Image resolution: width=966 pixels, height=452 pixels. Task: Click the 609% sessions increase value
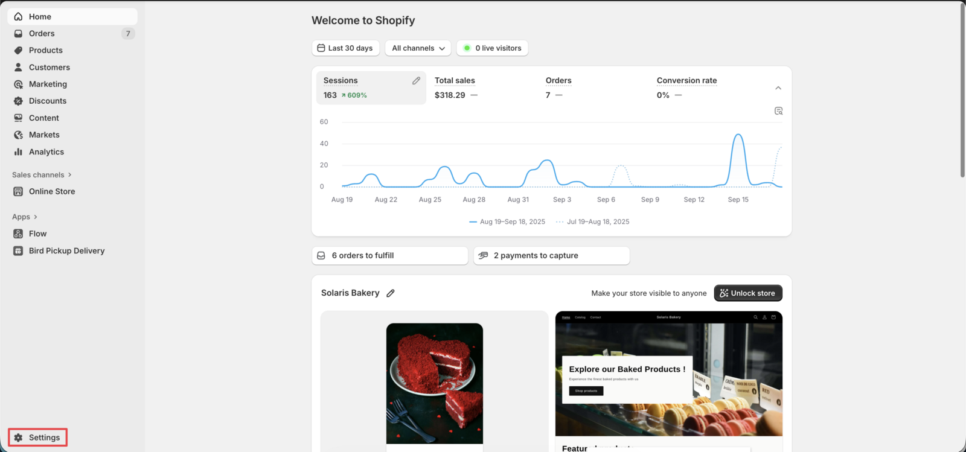(x=354, y=95)
